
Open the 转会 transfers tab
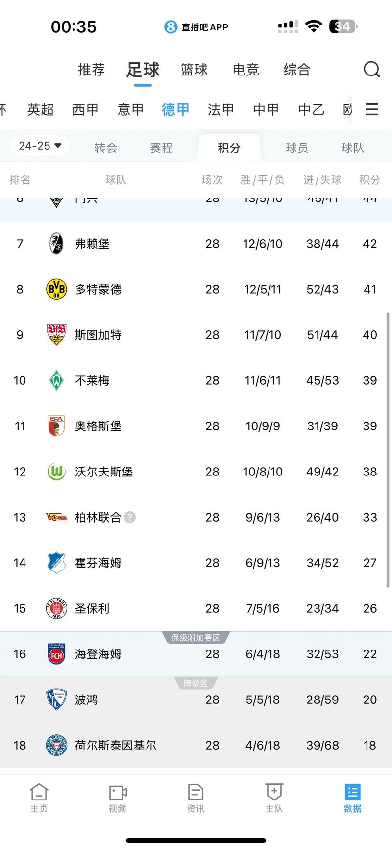click(105, 147)
